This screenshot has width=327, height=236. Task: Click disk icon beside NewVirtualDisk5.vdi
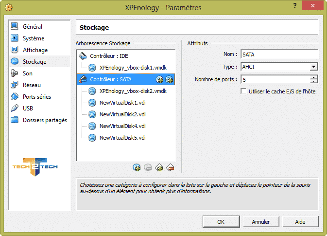tap(92, 138)
